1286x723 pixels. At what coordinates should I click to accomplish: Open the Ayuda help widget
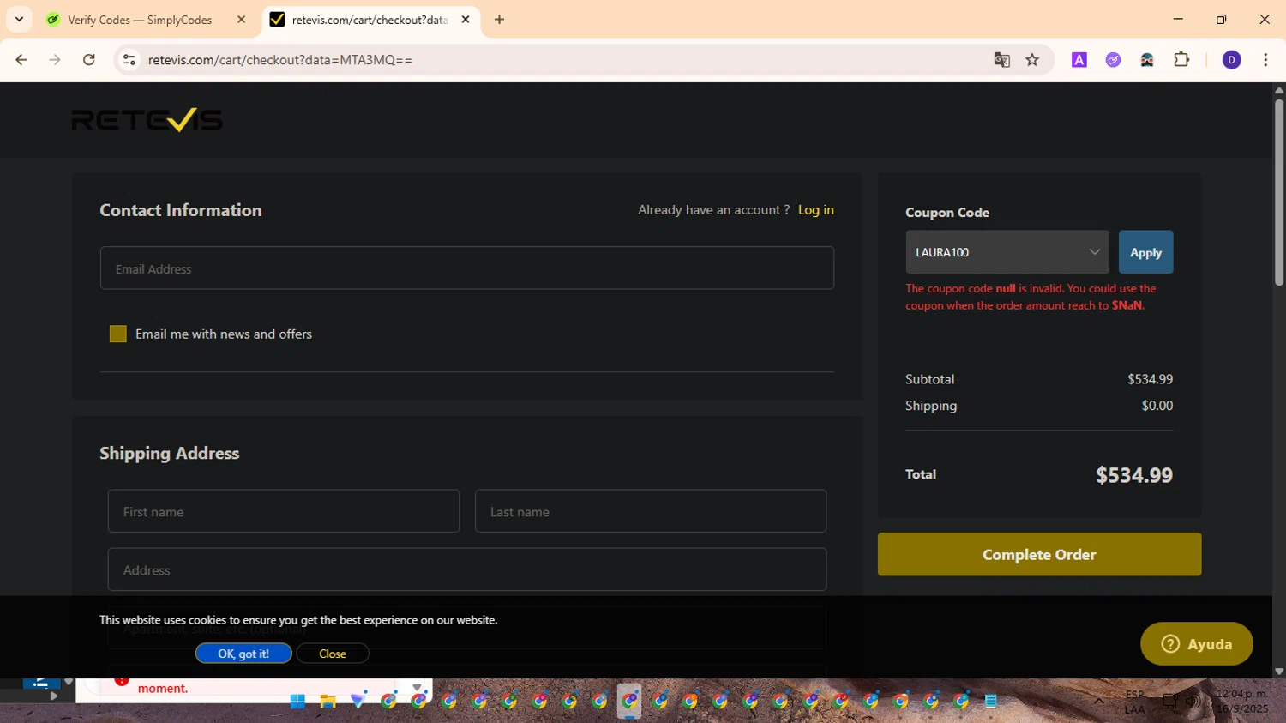pos(1196,644)
